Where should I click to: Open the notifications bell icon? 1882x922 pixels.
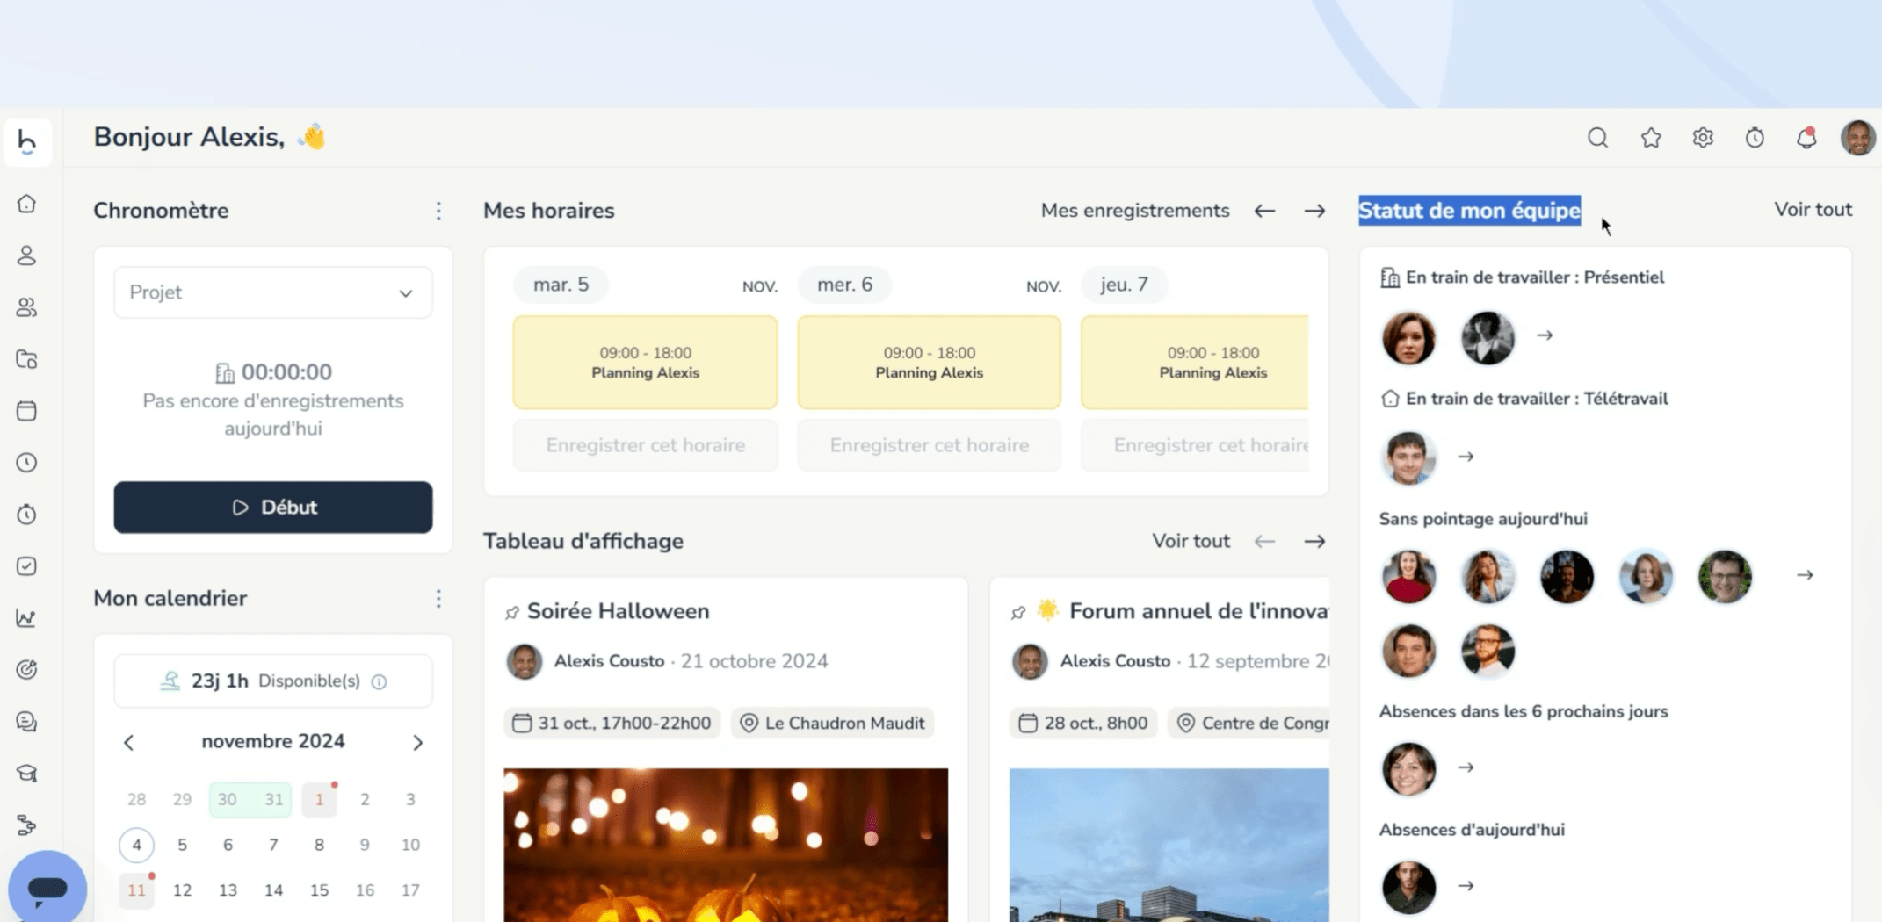[1806, 138]
